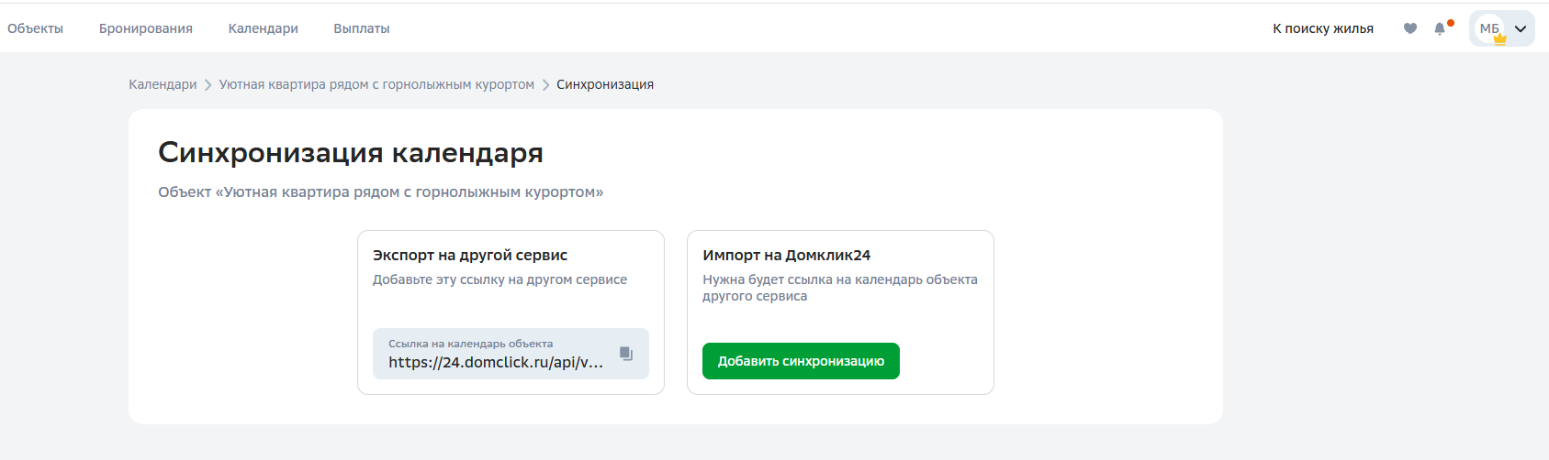Click the Календари breadcrumb link
Image resolution: width=1549 pixels, height=460 pixels.
coord(163,84)
